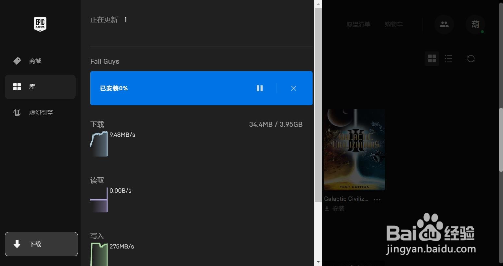
Task: Click the Unreal Engine logo icon
Action: [x=17, y=112]
